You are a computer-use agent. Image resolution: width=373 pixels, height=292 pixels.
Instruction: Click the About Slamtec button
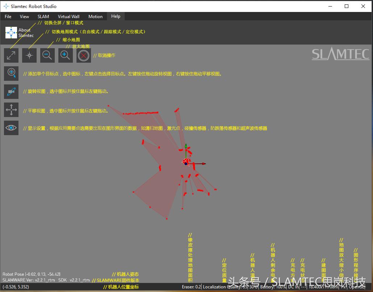(20, 33)
